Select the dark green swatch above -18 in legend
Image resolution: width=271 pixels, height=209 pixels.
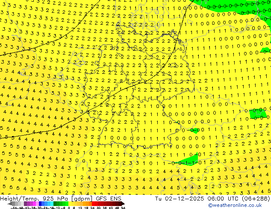[x=55, y=203]
